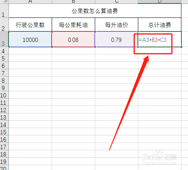The height and width of the screenshot is (170, 188).
Task: Select row 2 header
Action: click(4, 24)
